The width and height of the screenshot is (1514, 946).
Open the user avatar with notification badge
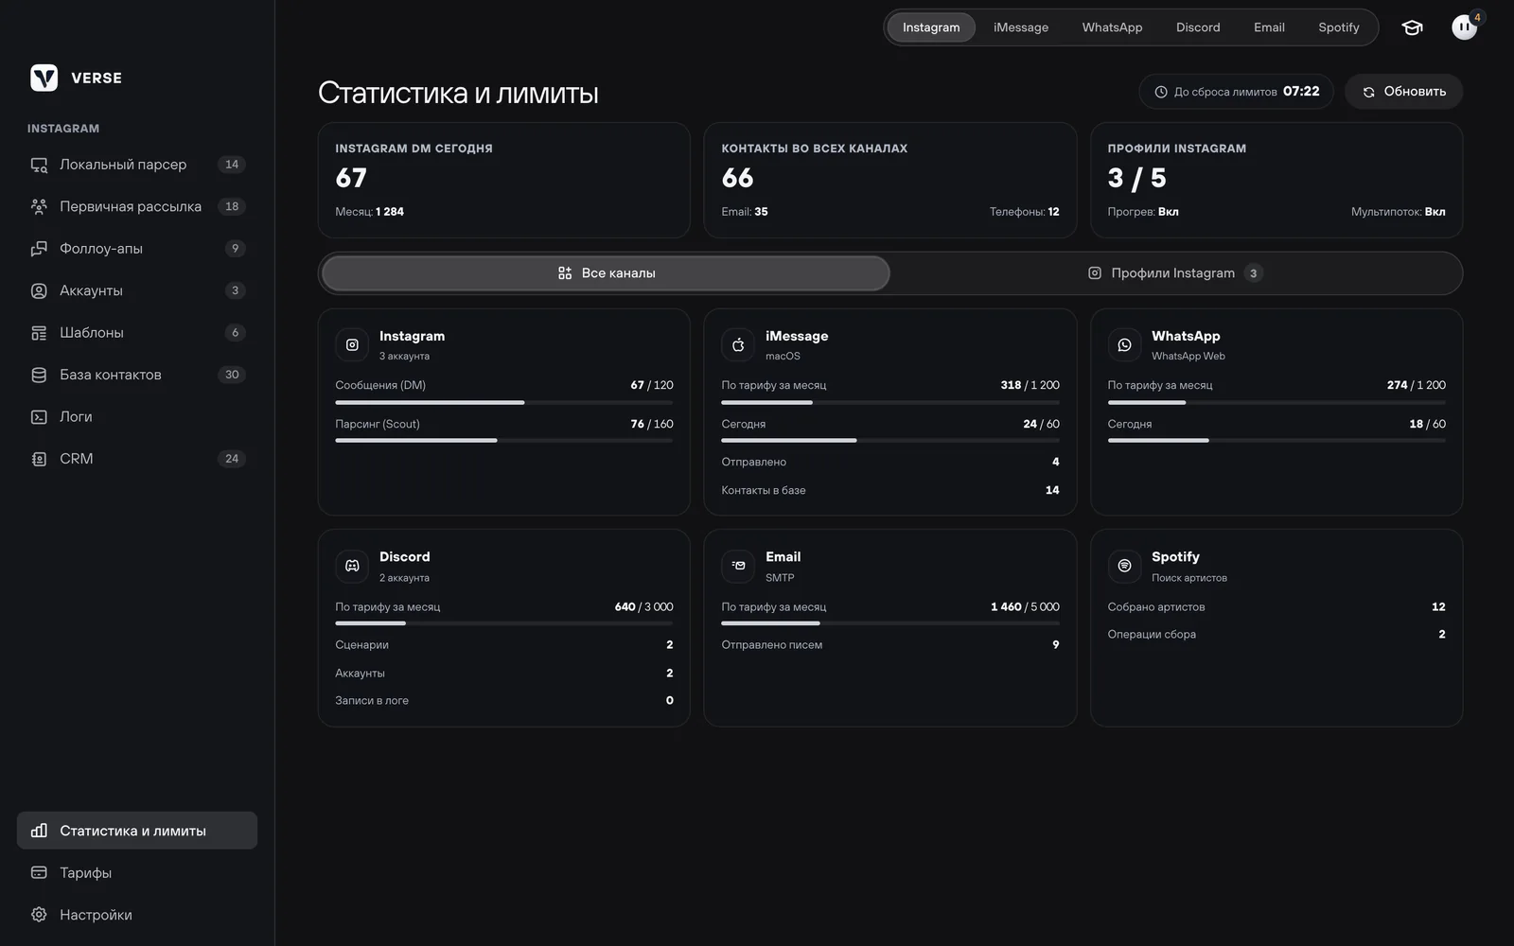1465,27
